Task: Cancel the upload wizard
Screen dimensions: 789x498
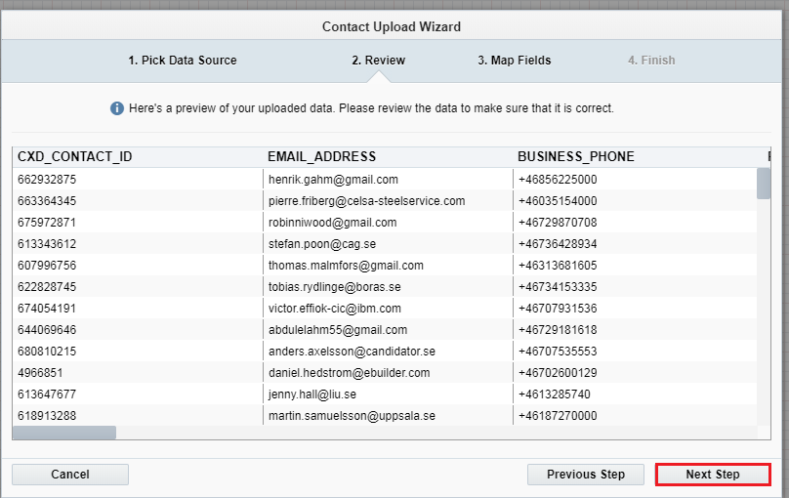Action: click(x=70, y=475)
